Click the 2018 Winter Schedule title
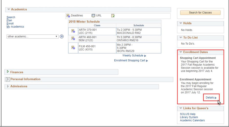Image resolution: width=229 pixels, height=127 pixels. pyautogui.click(x=84, y=22)
